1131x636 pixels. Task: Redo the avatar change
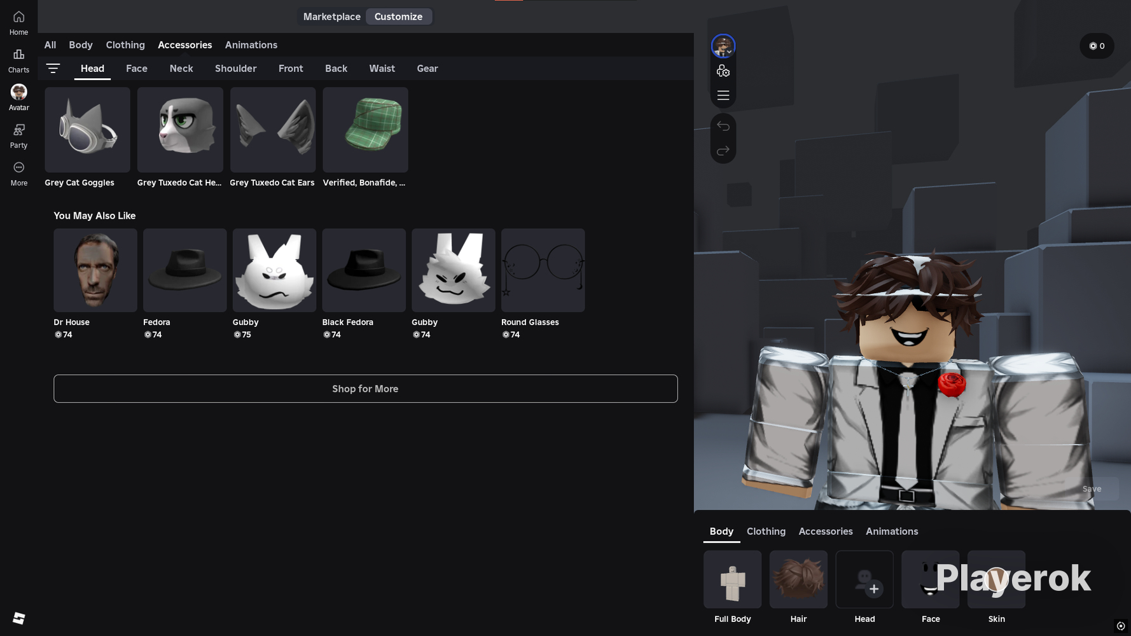723,151
